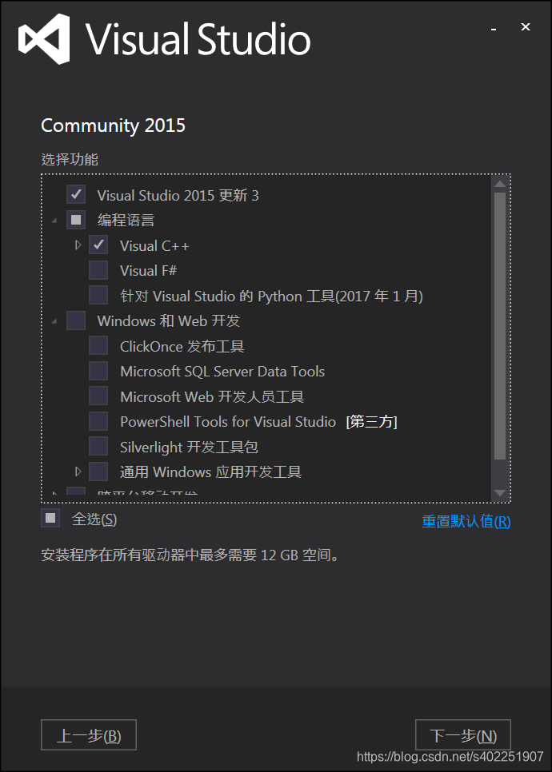Viewport: 552px width, 772px height.
Task: Close the installer window
Action: [x=526, y=27]
